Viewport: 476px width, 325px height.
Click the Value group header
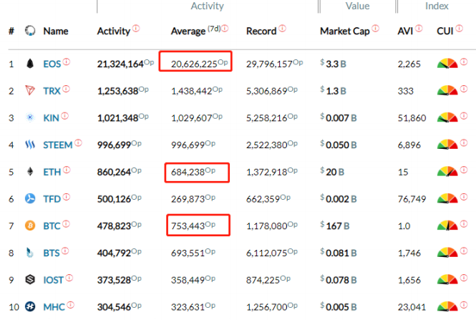click(x=357, y=6)
